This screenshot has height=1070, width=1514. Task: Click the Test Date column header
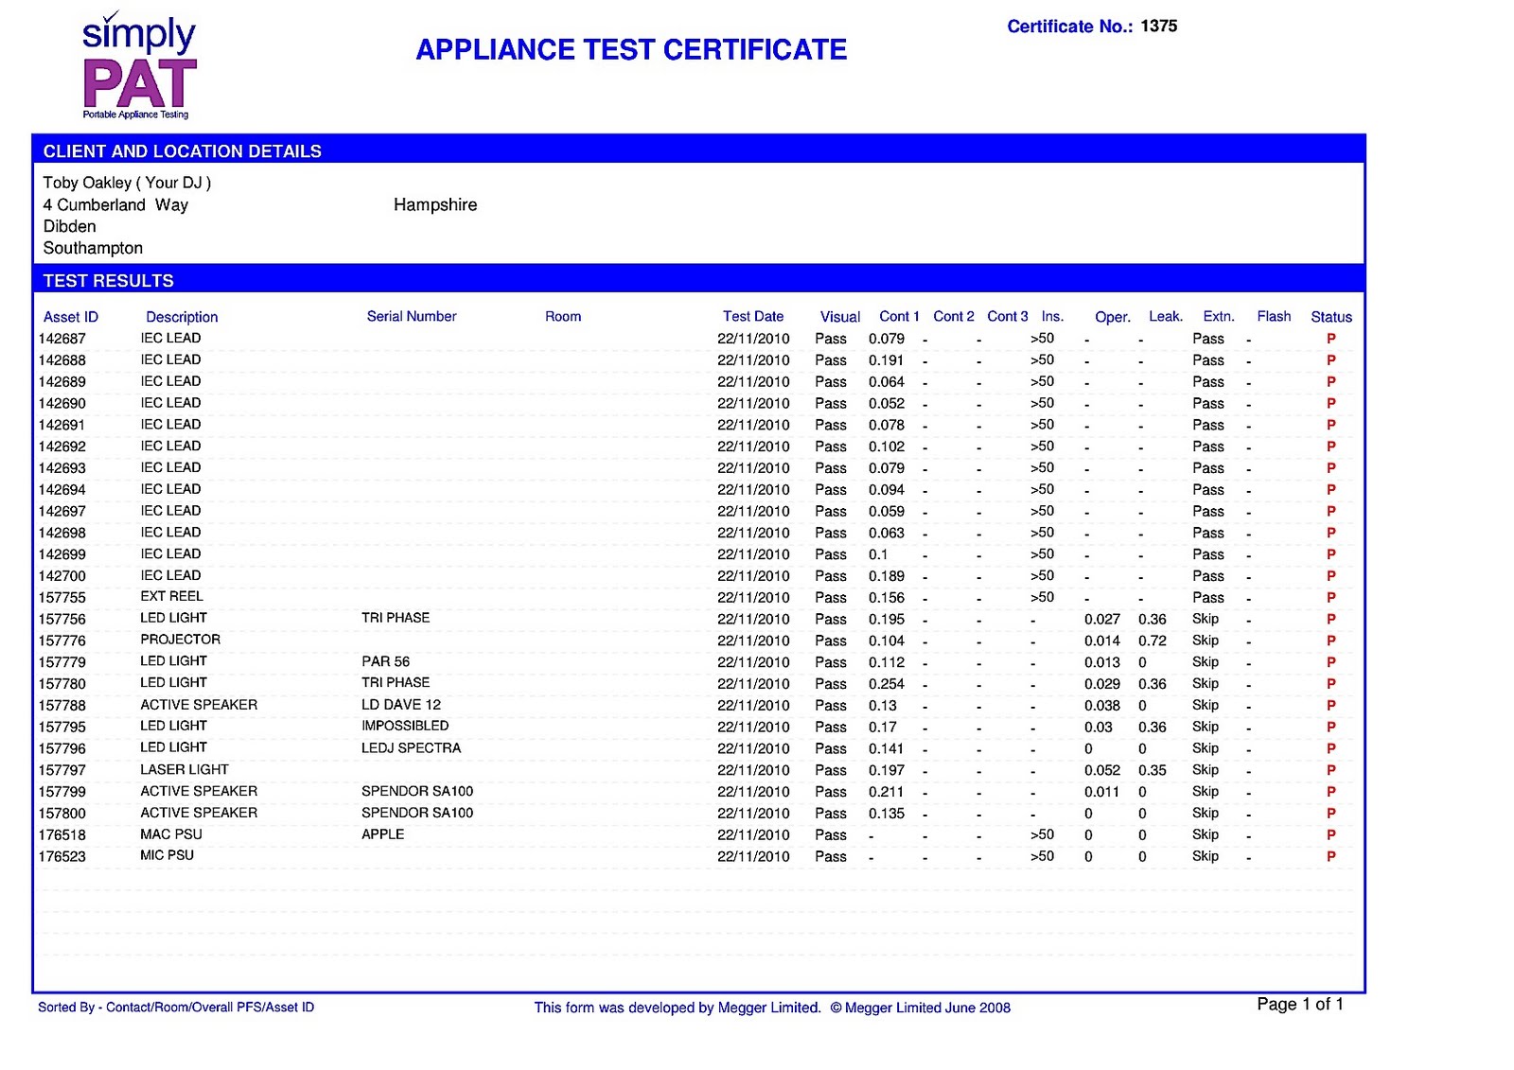click(x=753, y=316)
